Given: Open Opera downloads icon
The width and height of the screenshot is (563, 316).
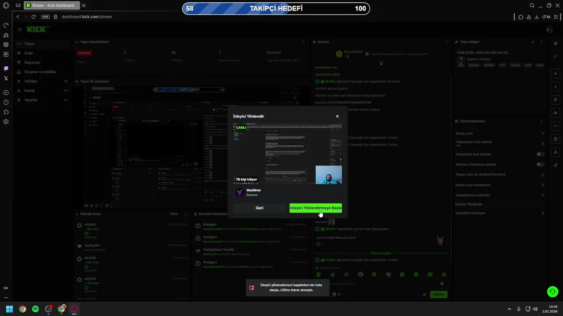Looking at the screenshot, I should click(x=537, y=17).
